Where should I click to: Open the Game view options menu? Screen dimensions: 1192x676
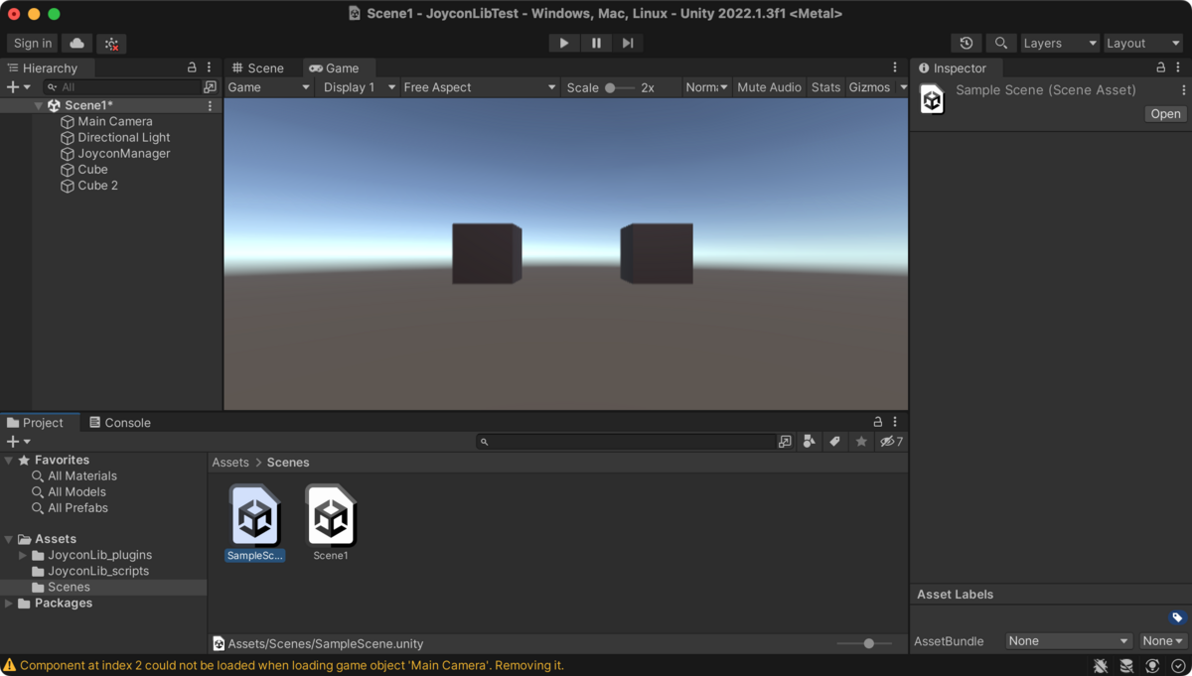pos(895,68)
